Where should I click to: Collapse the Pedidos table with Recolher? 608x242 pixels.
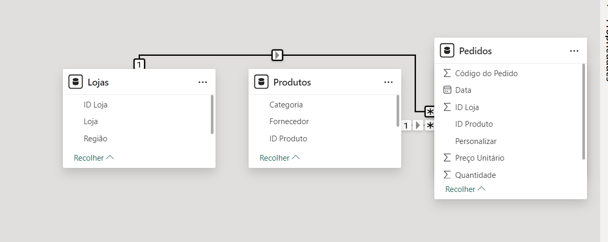[465, 189]
